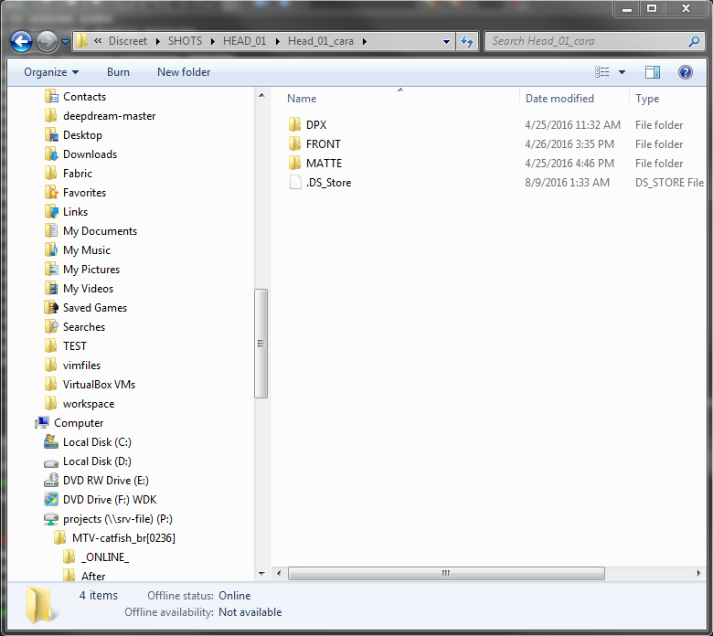Select DVD RW Drive (E:) in sidebar

(x=105, y=480)
